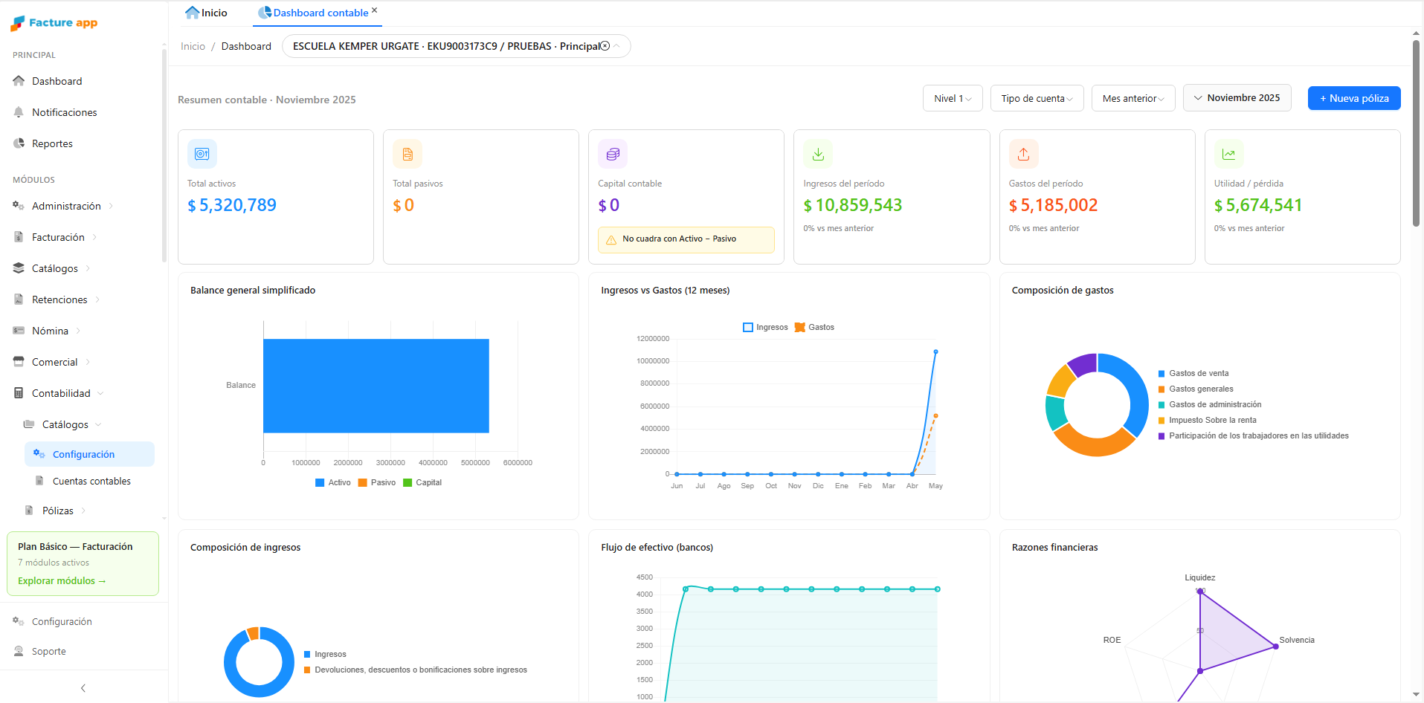Click the main page vertical scrollbar
Viewport: 1424px width, 703px height.
[1417, 134]
